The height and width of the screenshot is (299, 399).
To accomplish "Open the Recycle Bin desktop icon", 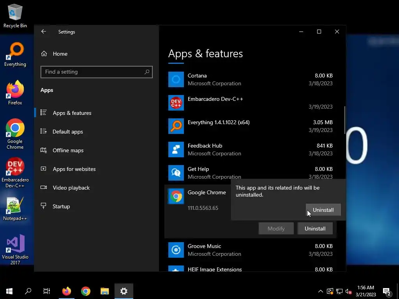I will (x=15, y=16).
